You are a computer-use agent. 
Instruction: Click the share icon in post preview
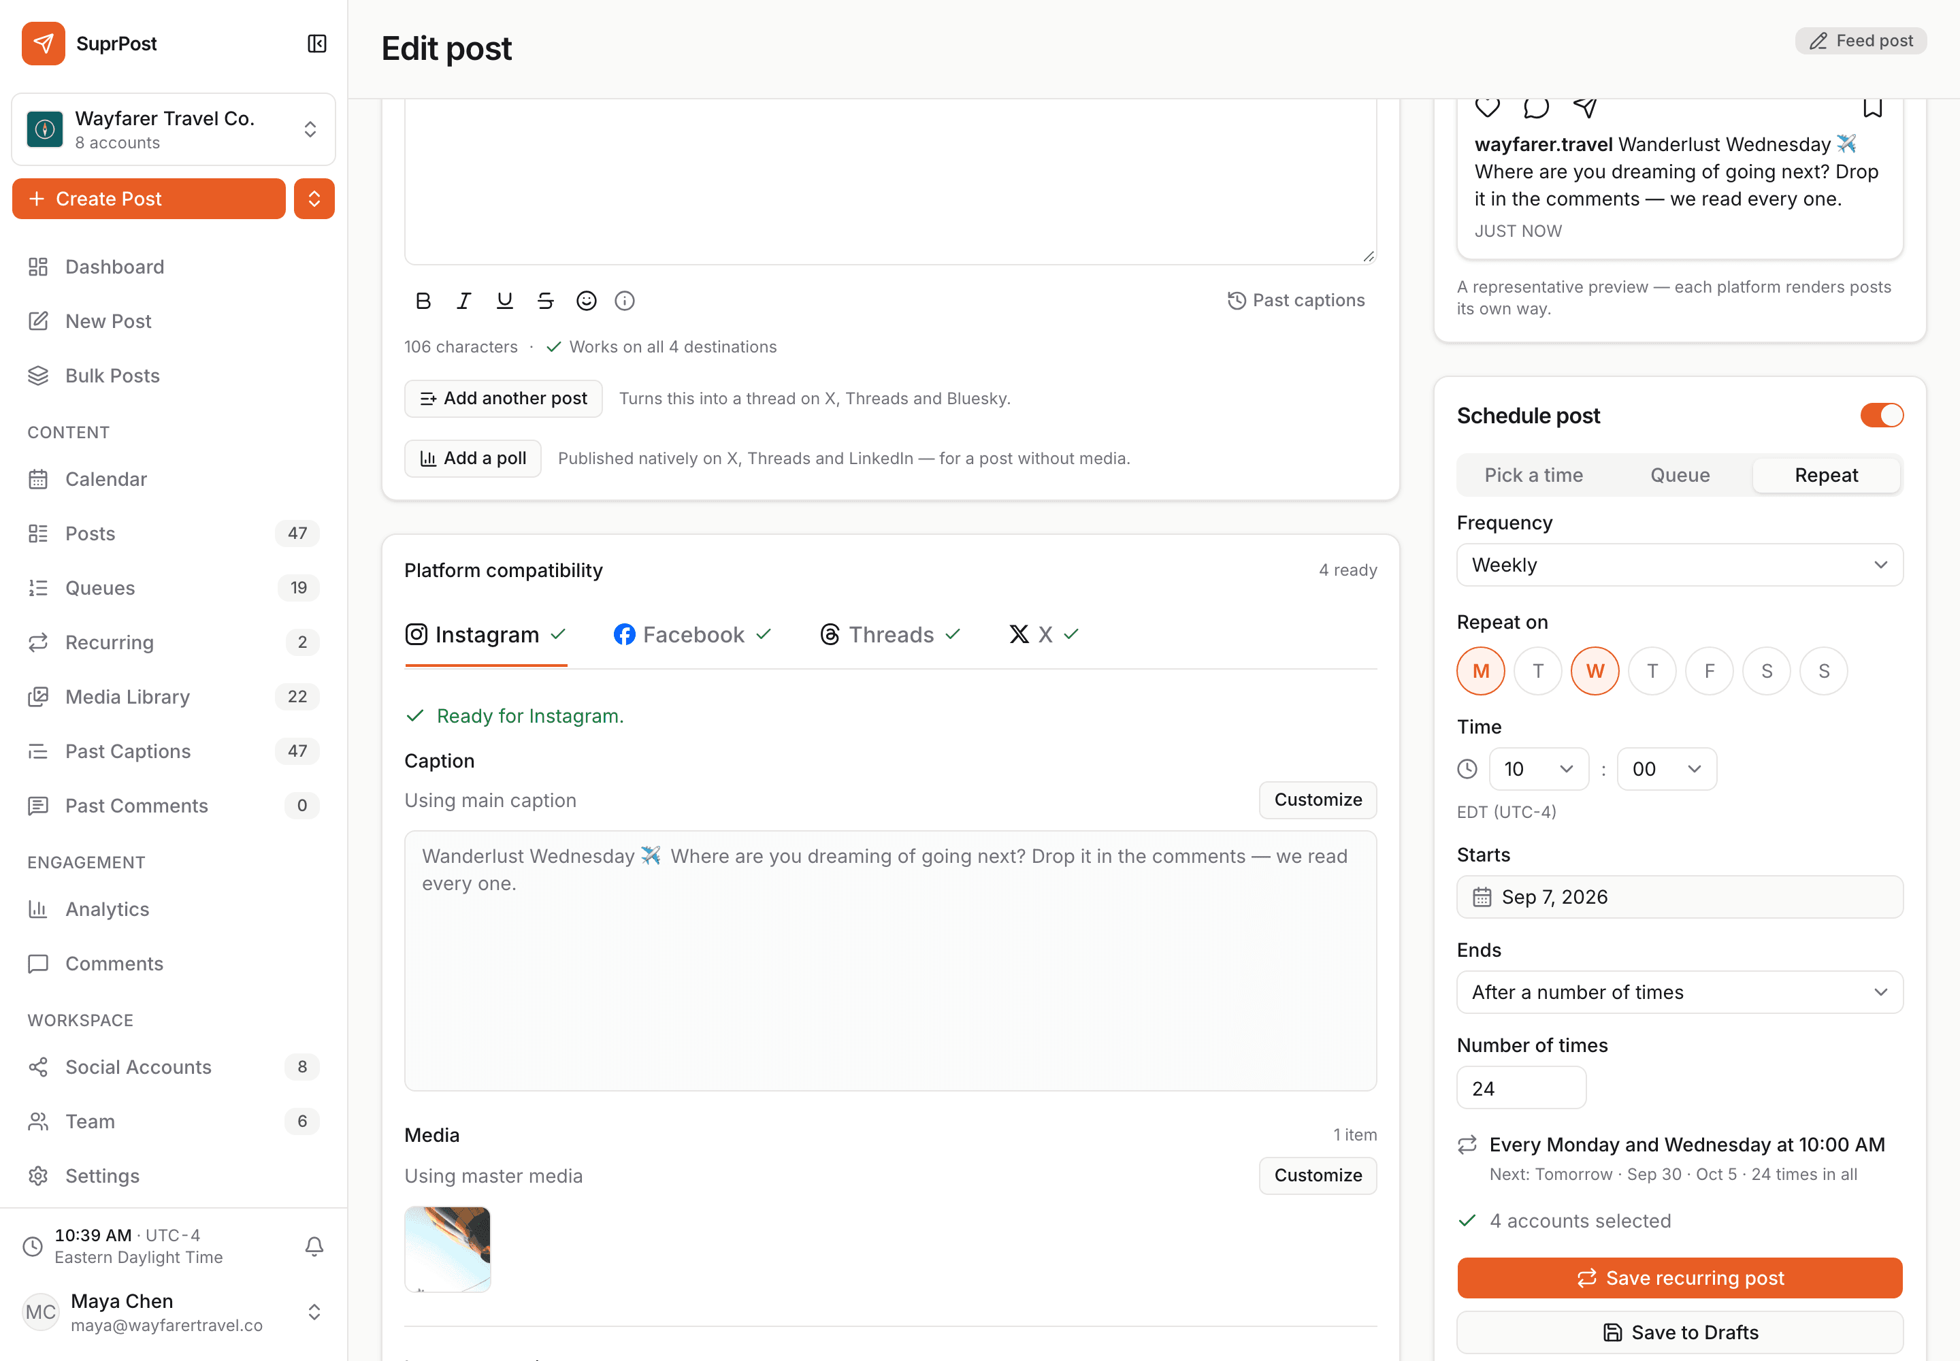tap(1585, 107)
